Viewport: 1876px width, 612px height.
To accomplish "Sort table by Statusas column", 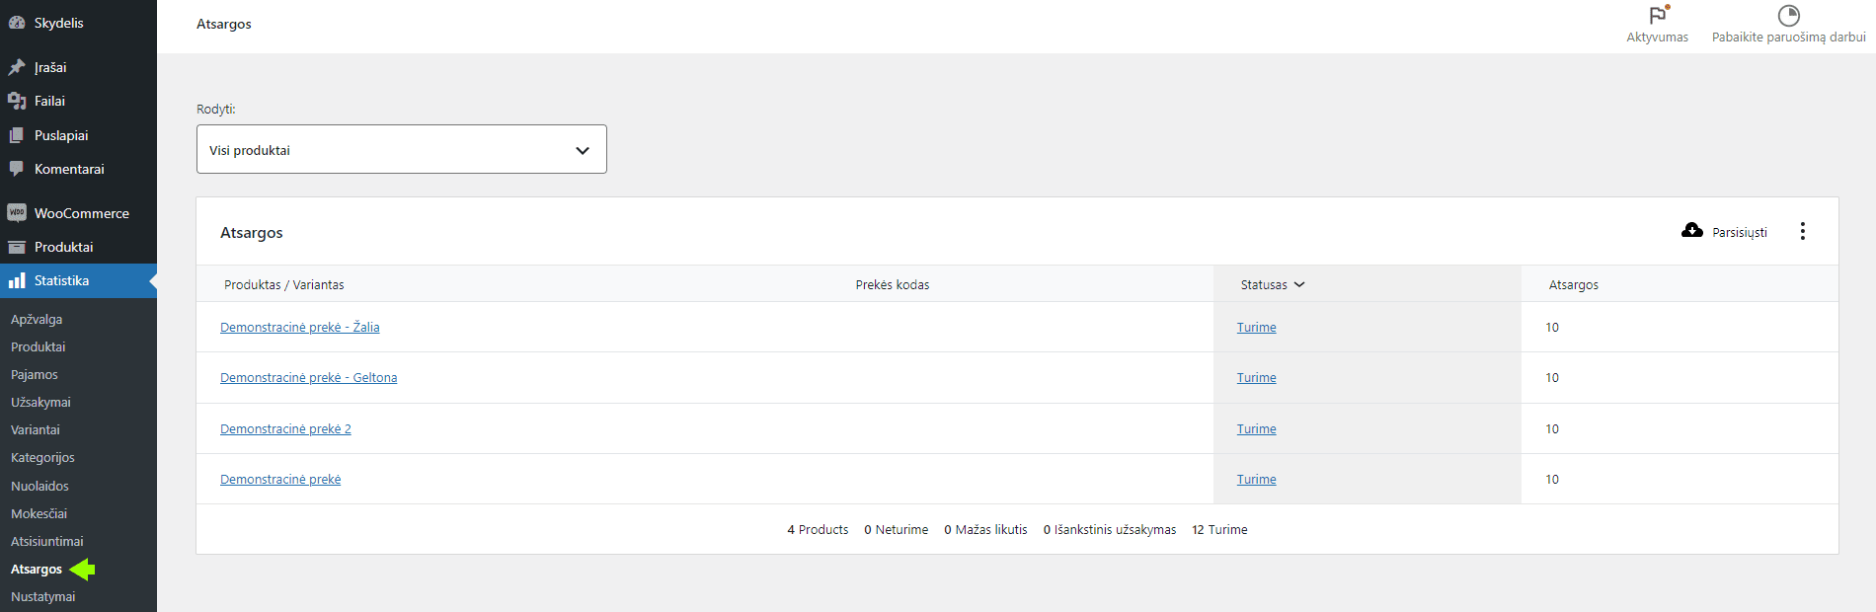I will tap(1272, 284).
